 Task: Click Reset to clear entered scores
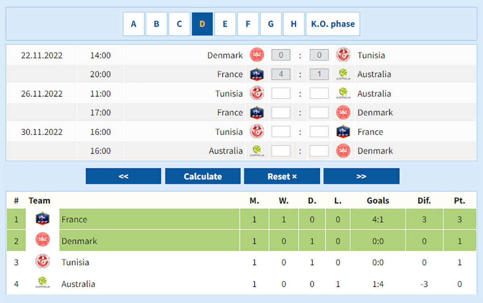click(x=282, y=176)
